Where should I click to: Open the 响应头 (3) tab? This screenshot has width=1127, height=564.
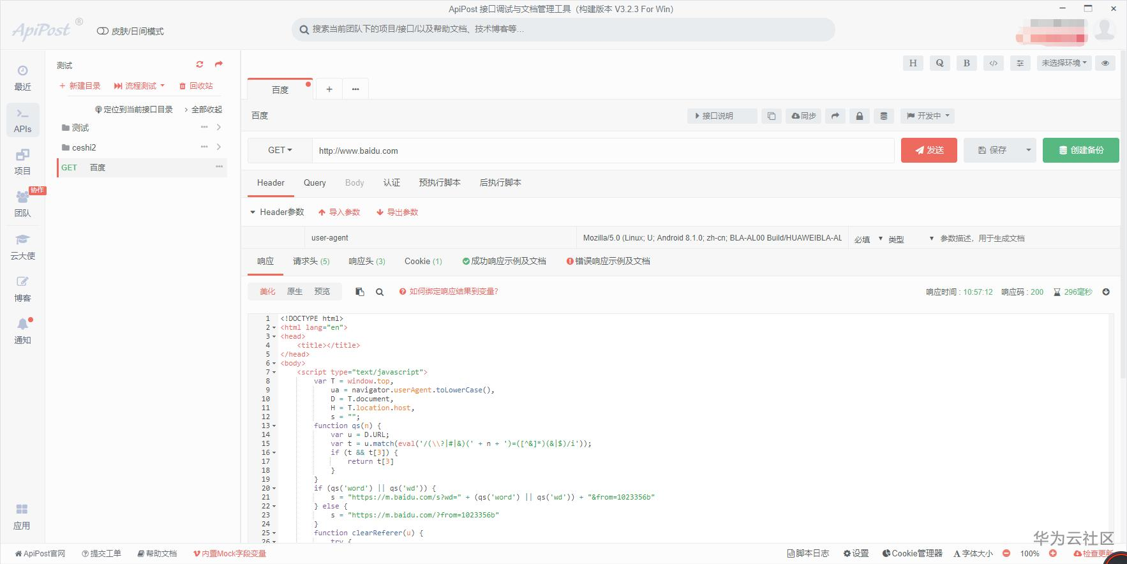coord(367,261)
